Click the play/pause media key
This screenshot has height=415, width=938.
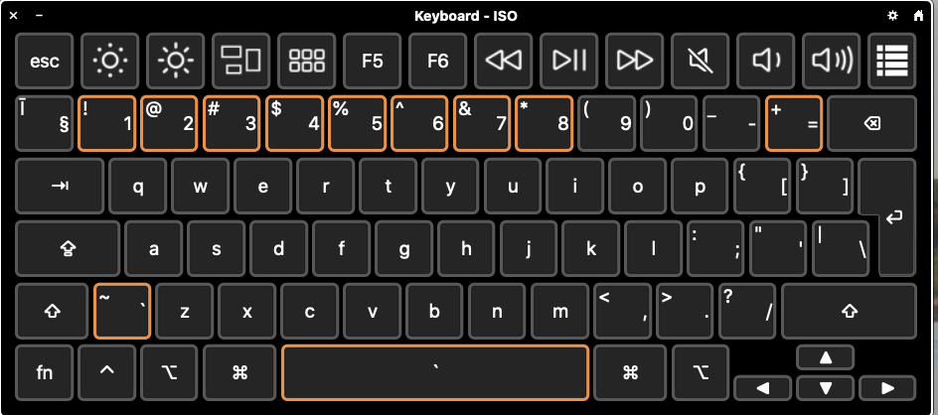pos(569,61)
